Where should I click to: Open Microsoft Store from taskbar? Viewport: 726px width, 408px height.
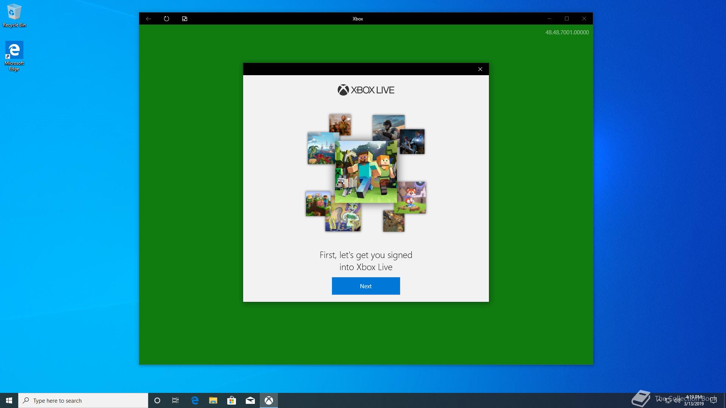(231, 400)
